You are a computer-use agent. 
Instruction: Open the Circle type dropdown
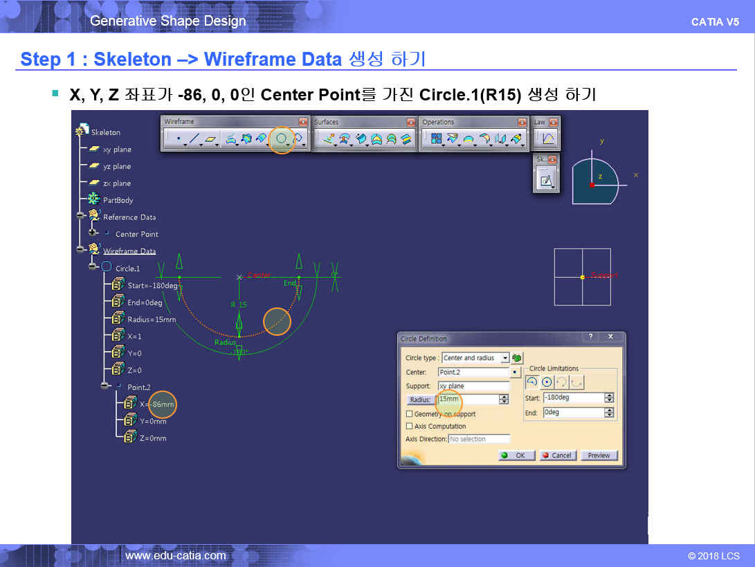tap(504, 358)
